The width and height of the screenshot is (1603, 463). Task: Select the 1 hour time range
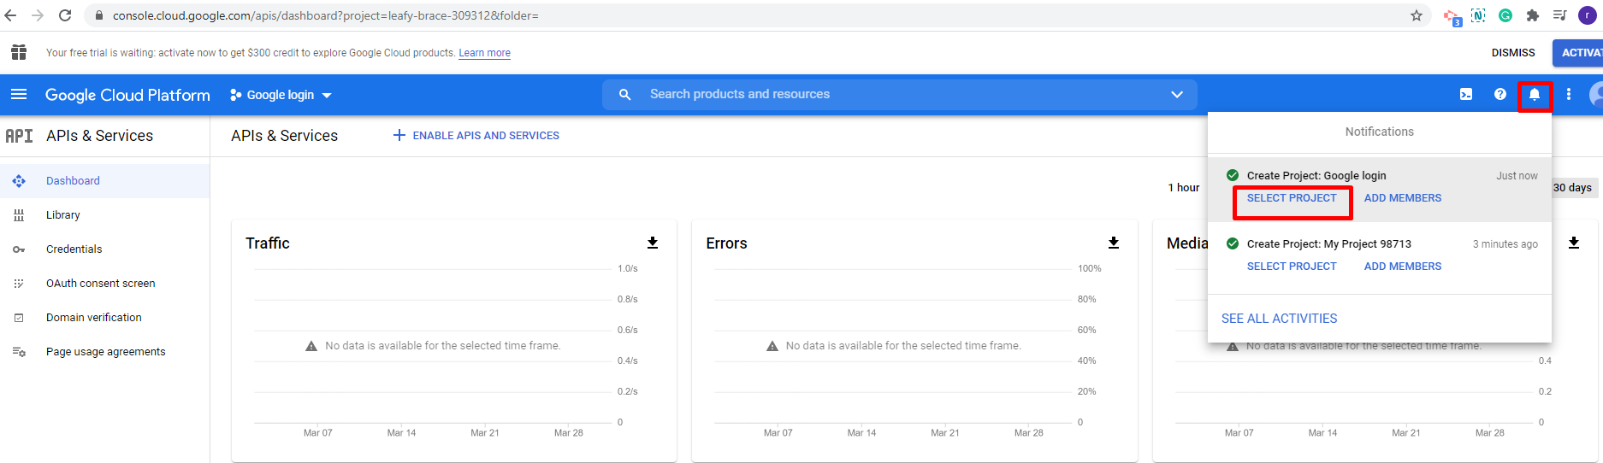click(x=1184, y=188)
